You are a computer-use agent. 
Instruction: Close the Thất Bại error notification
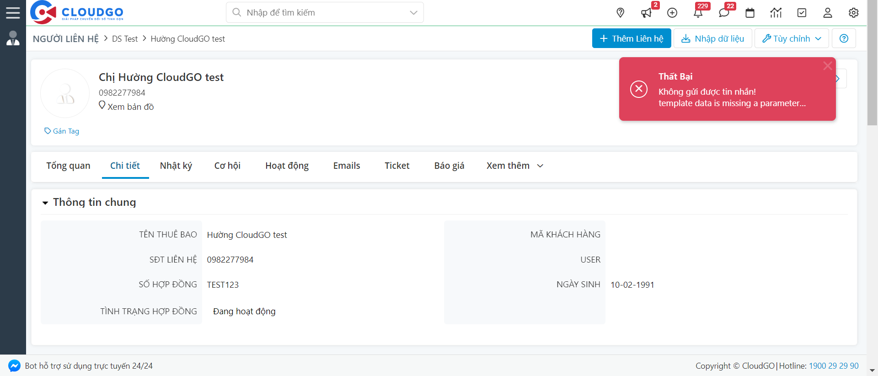827,66
